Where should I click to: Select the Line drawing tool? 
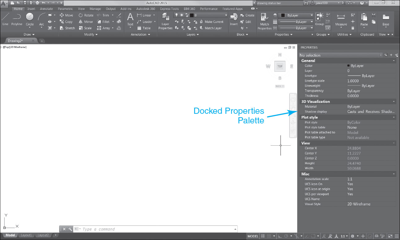(5, 19)
